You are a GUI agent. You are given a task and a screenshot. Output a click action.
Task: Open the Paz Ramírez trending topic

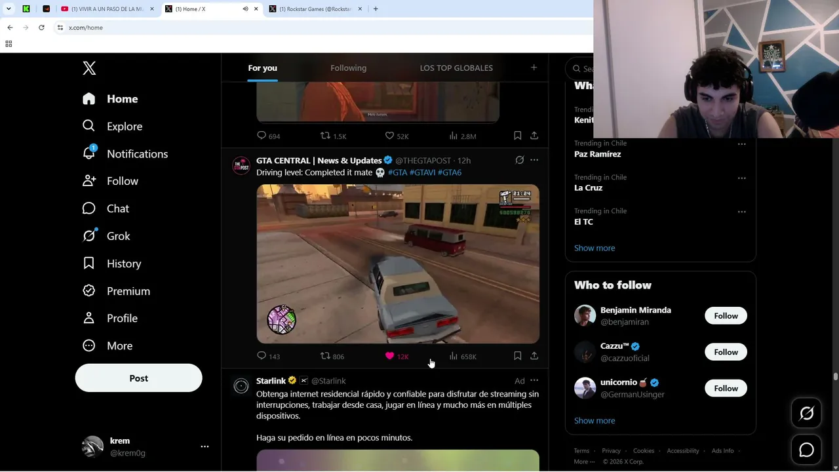pos(598,154)
